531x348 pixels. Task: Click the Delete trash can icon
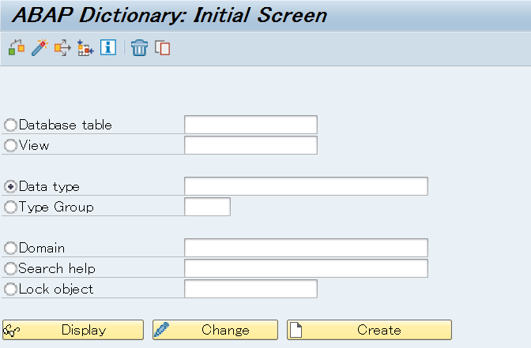click(x=139, y=47)
